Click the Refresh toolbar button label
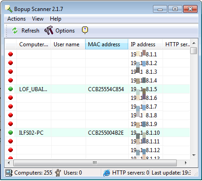 tap(30, 31)
